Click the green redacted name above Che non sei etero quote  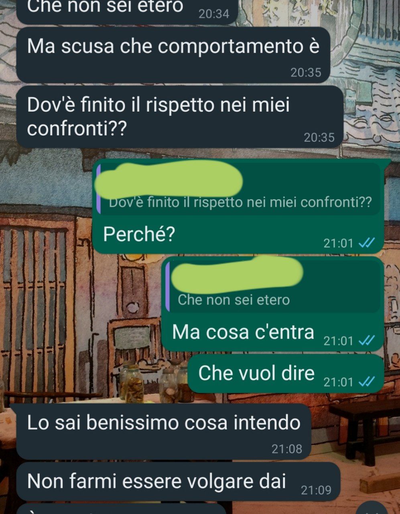[237, 275]
